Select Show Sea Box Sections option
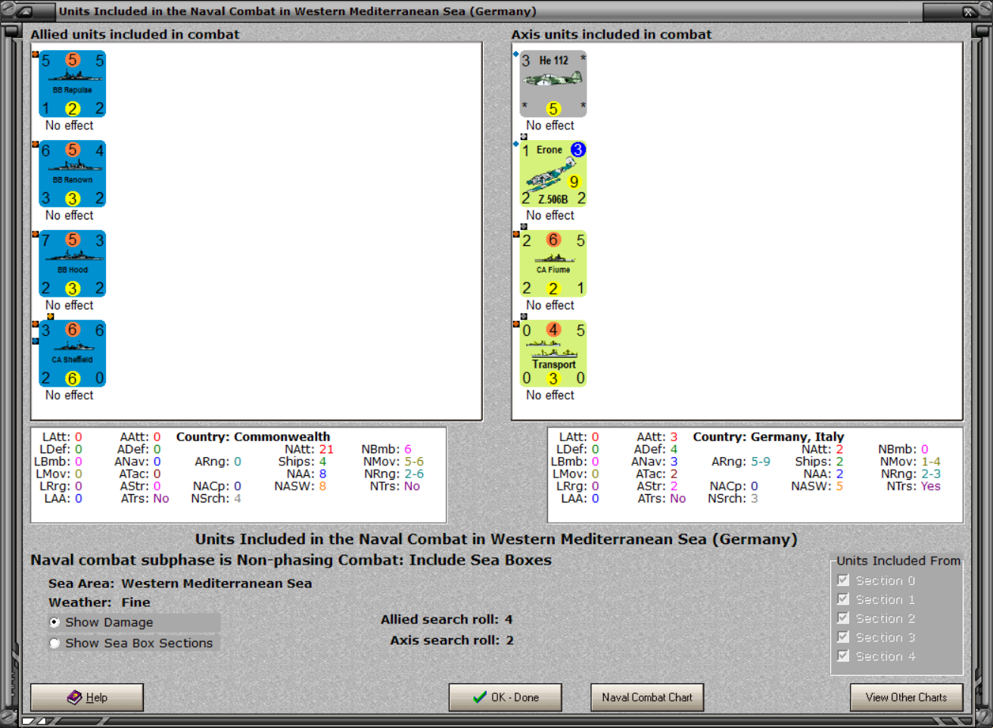 click(x=54, y=643)
